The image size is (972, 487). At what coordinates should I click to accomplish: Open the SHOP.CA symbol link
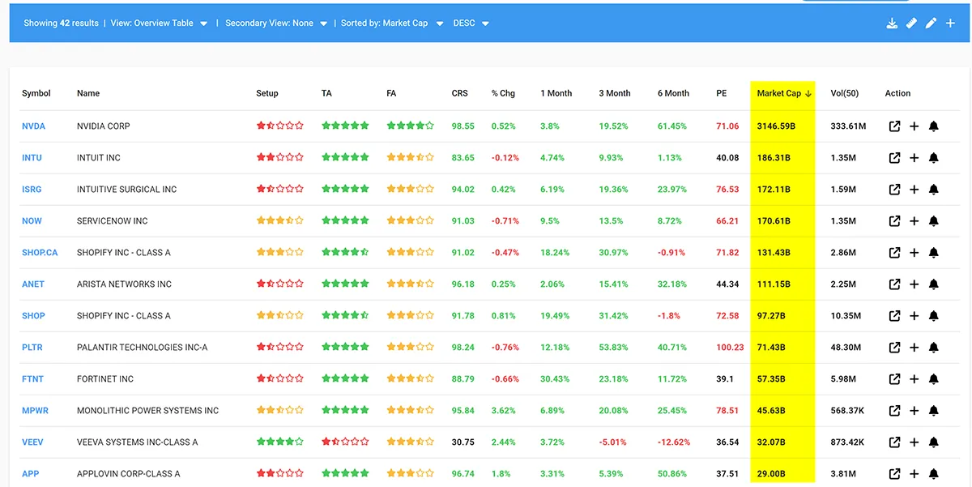point(40,253)
